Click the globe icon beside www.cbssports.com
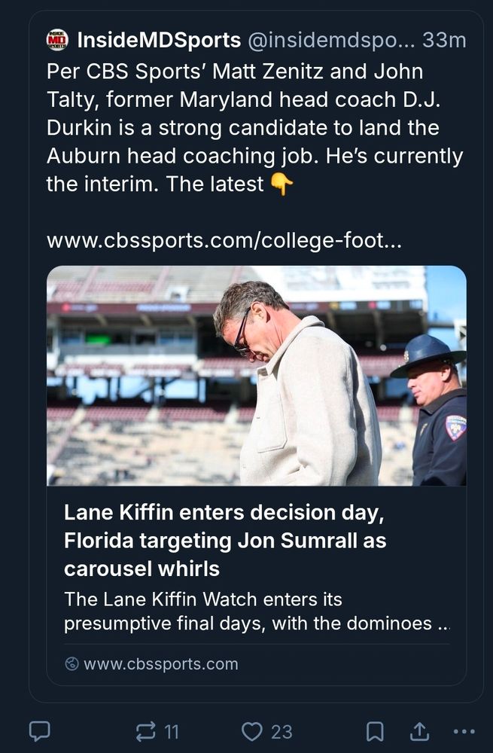Image resolution: width=493 pixels, height=753 pixels. 72,663
